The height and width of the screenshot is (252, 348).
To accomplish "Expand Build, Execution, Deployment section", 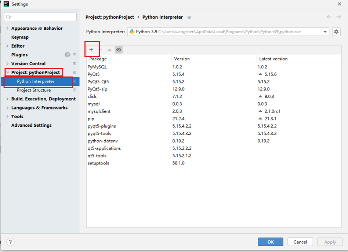I will pos(7,99).
